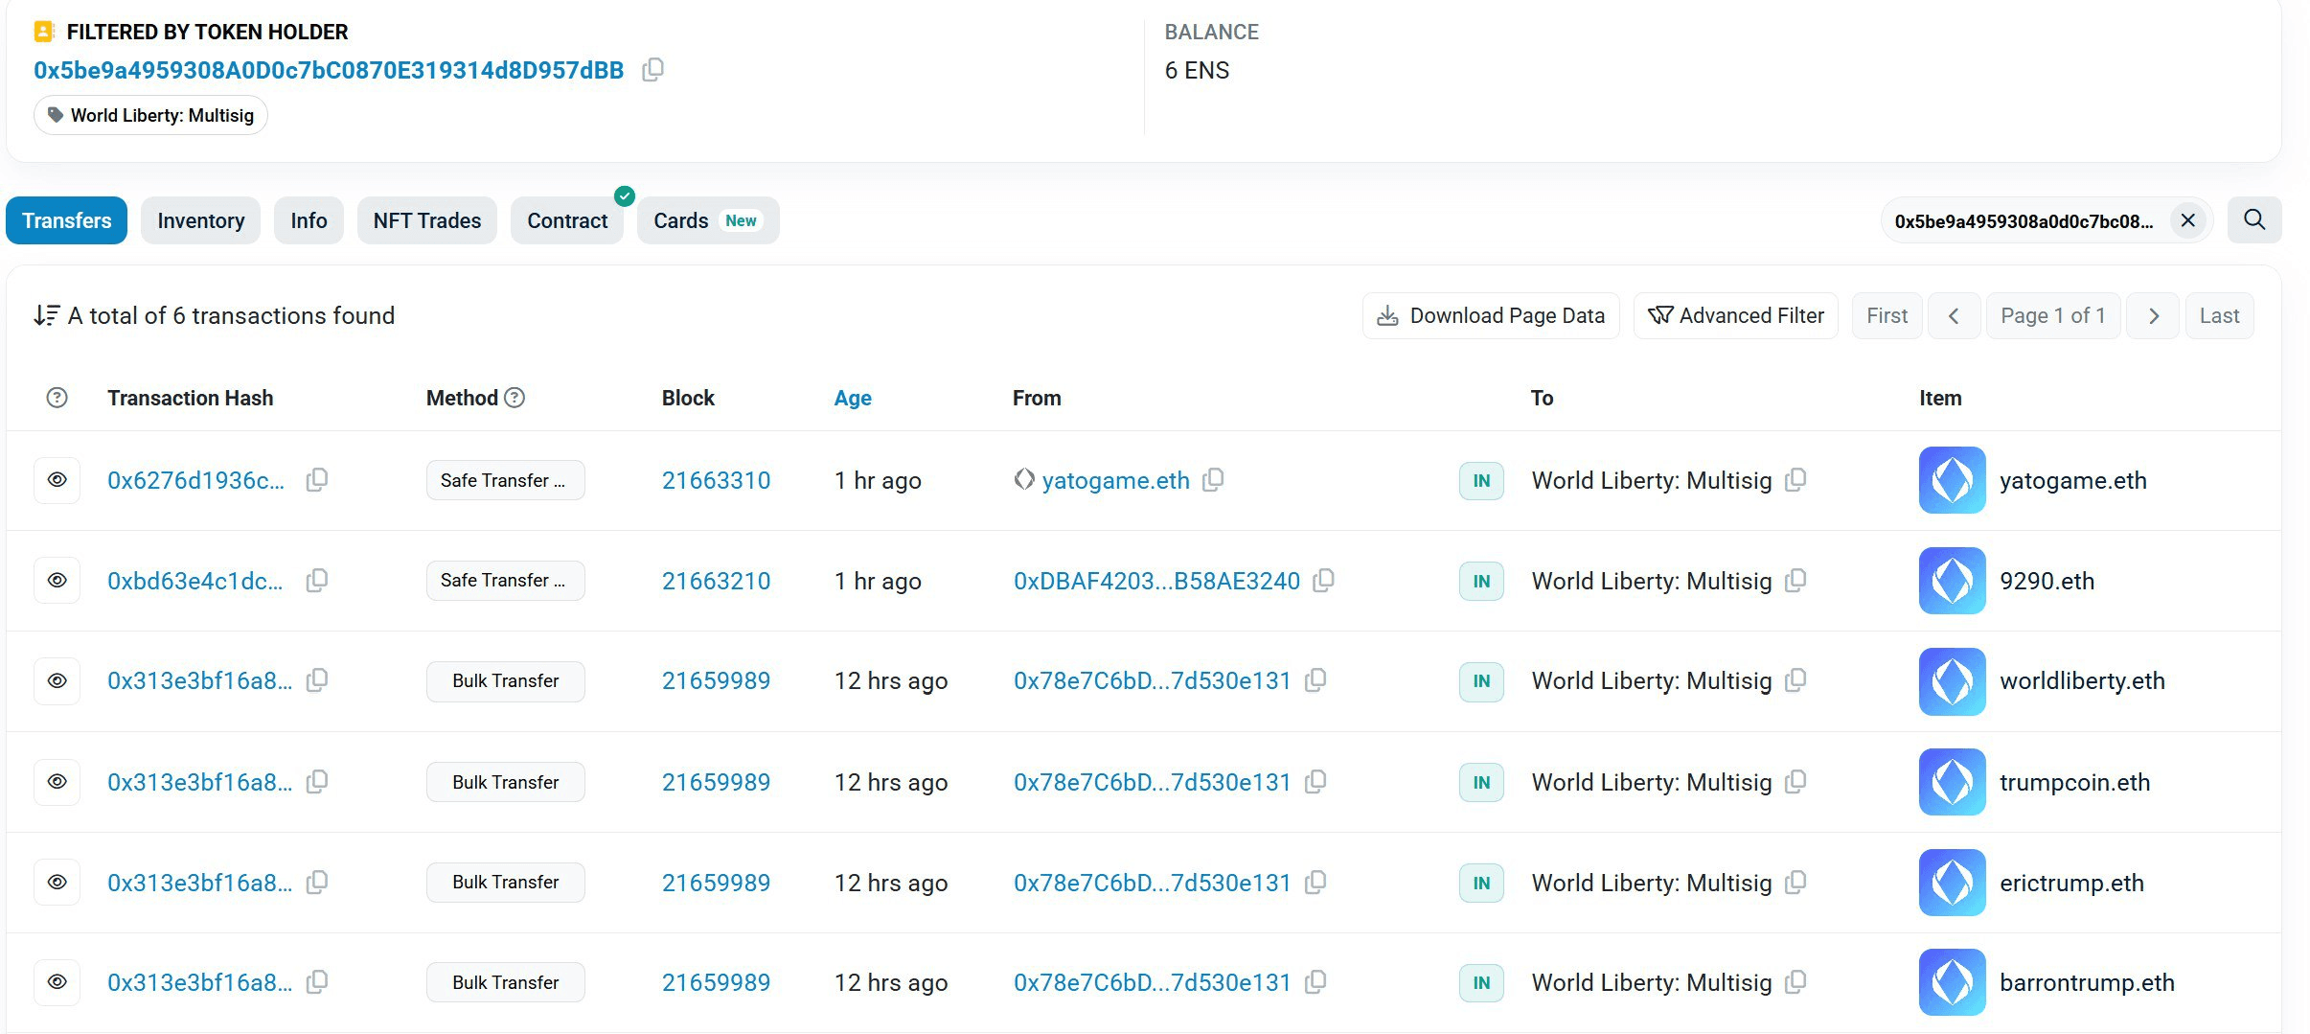Copy From address in barrontrump.eth row
2310x1034 pixels.
tap(1315, 982)
